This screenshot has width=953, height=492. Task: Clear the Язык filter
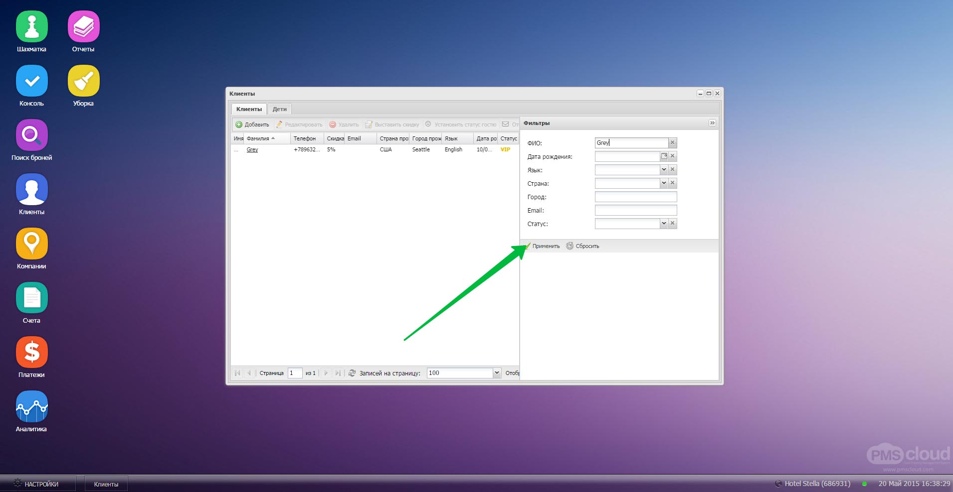(x=672, y=170)
